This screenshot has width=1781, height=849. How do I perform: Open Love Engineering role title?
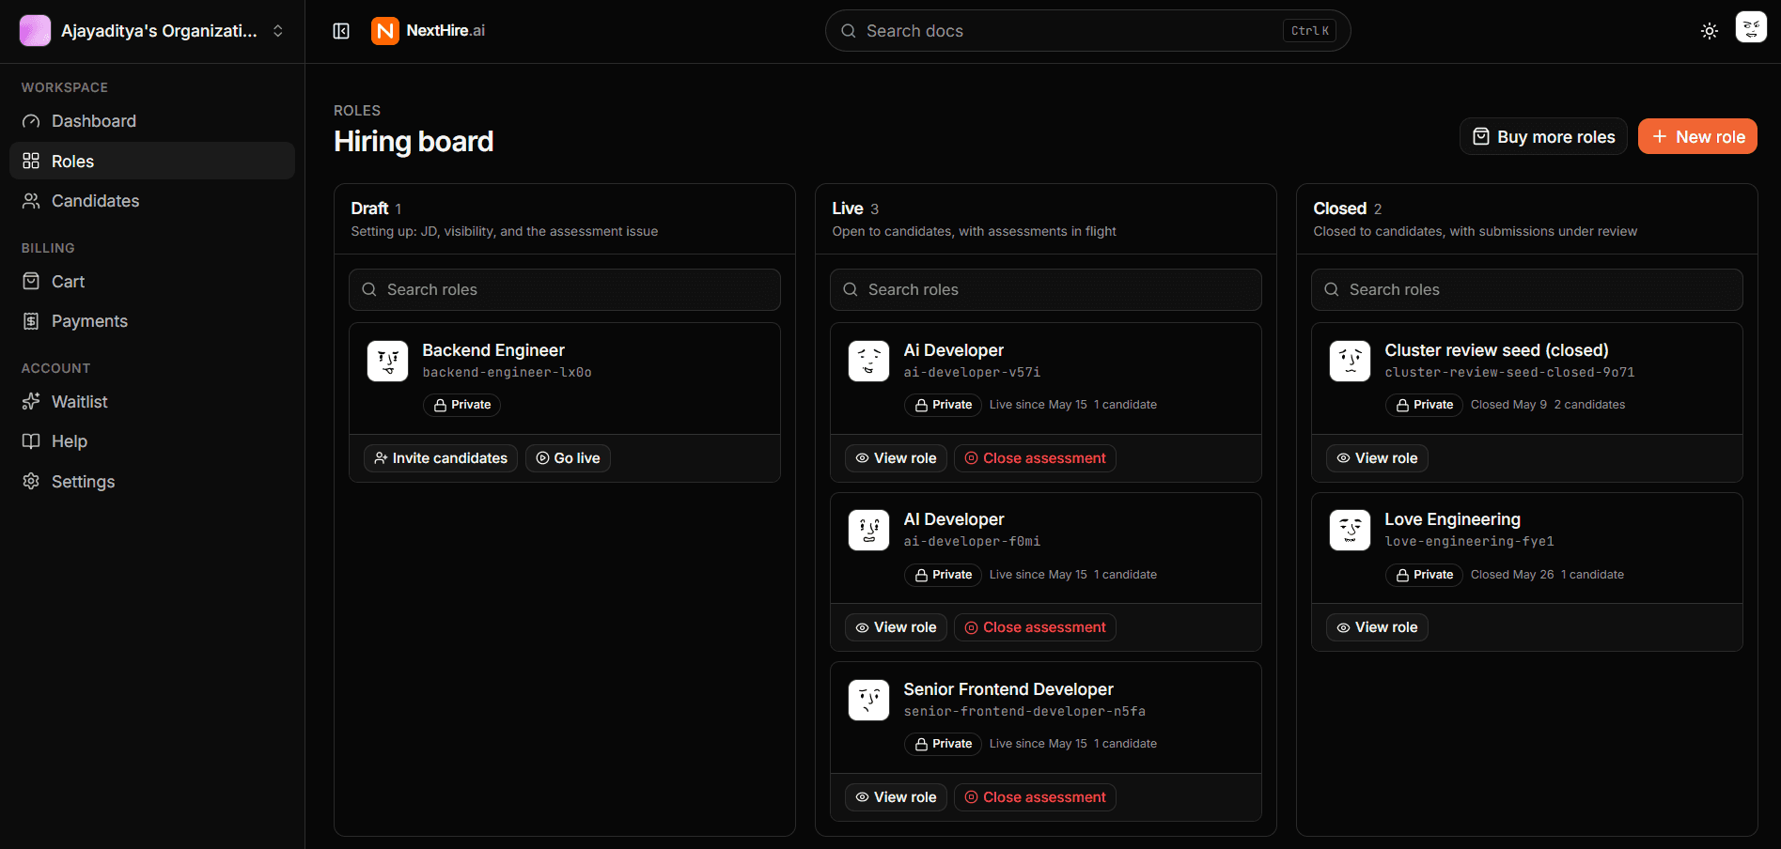pyautogui.click(x=1452, y=519)
